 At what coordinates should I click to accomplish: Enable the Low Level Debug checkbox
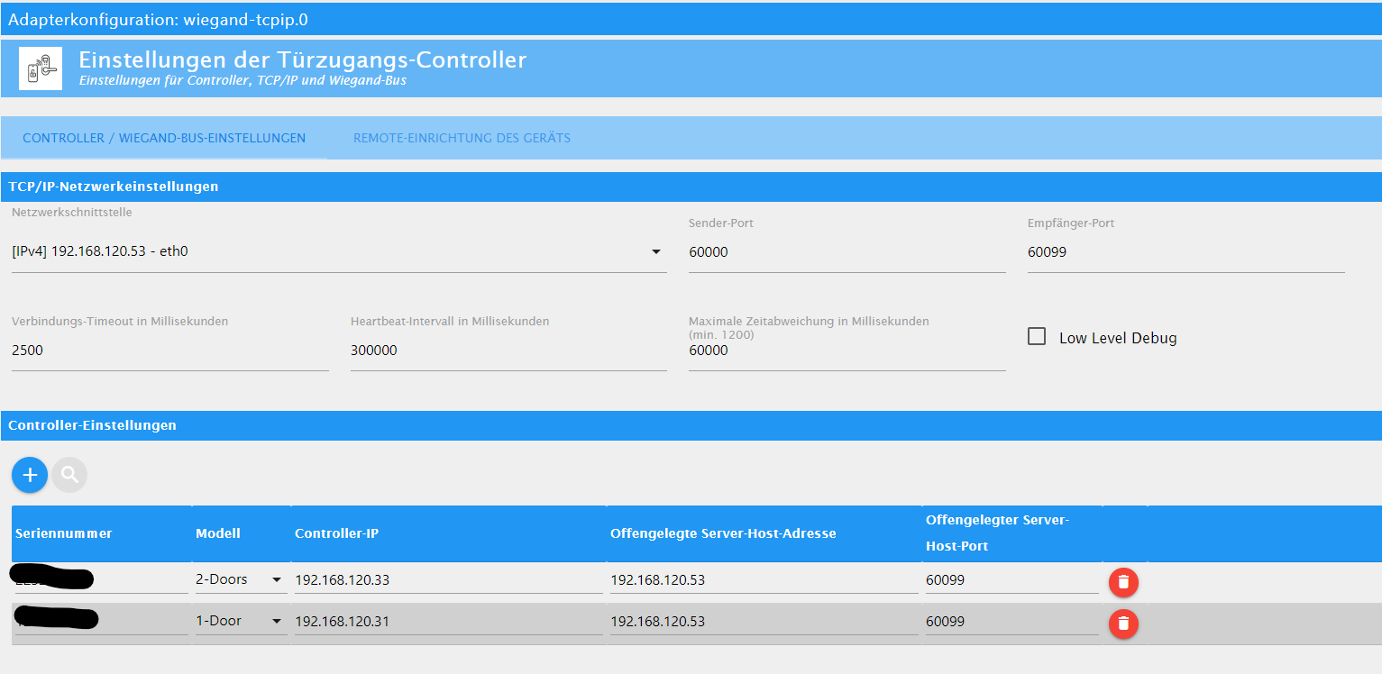[x=1037, y=337]
